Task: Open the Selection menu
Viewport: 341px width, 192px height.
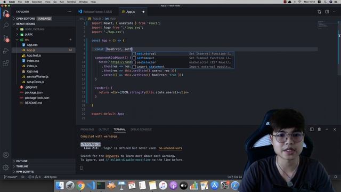Action: (37, 2)
